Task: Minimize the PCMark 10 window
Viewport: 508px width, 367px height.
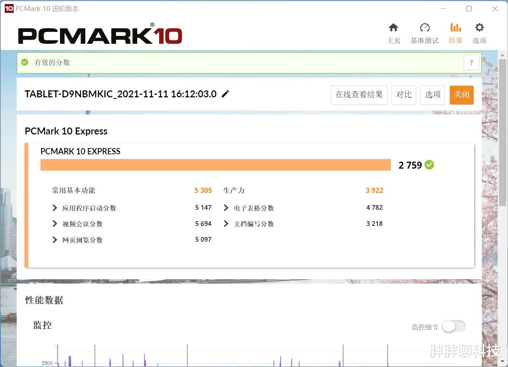Action: point(443,8)
